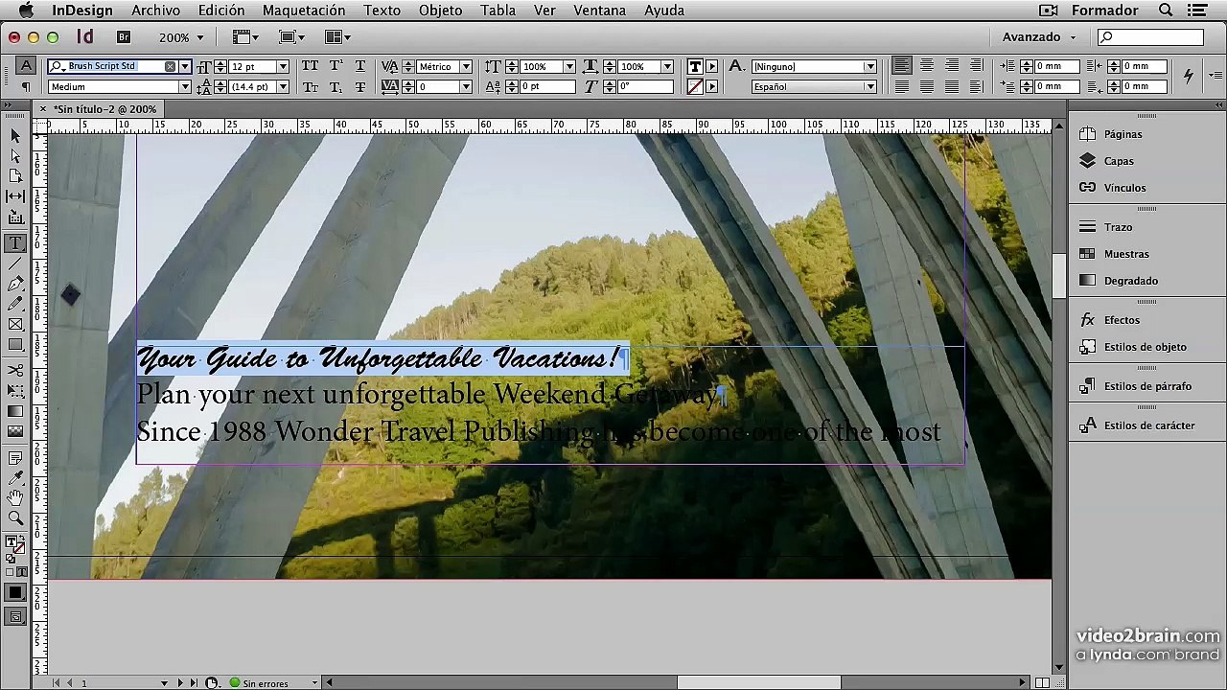1227x690 pixels.
Task: Open the Avanzado workspace switcher
Action: [x=1039, y=37]
